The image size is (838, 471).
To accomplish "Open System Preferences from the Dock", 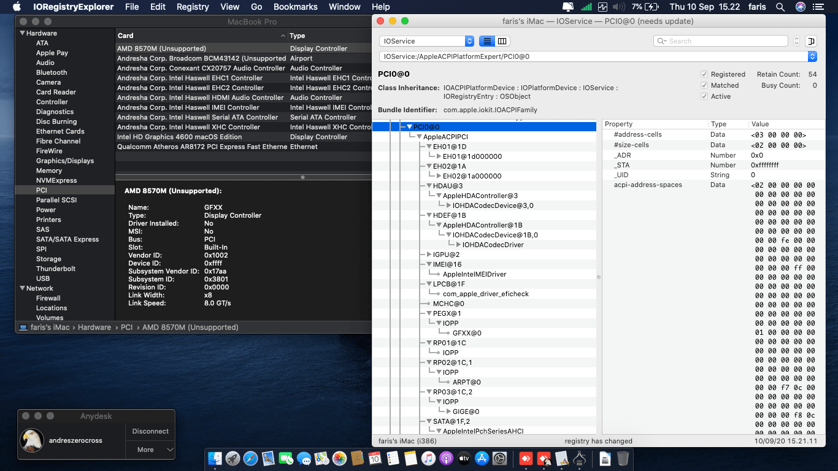I will pyautogui.click(x=499, y=458).
